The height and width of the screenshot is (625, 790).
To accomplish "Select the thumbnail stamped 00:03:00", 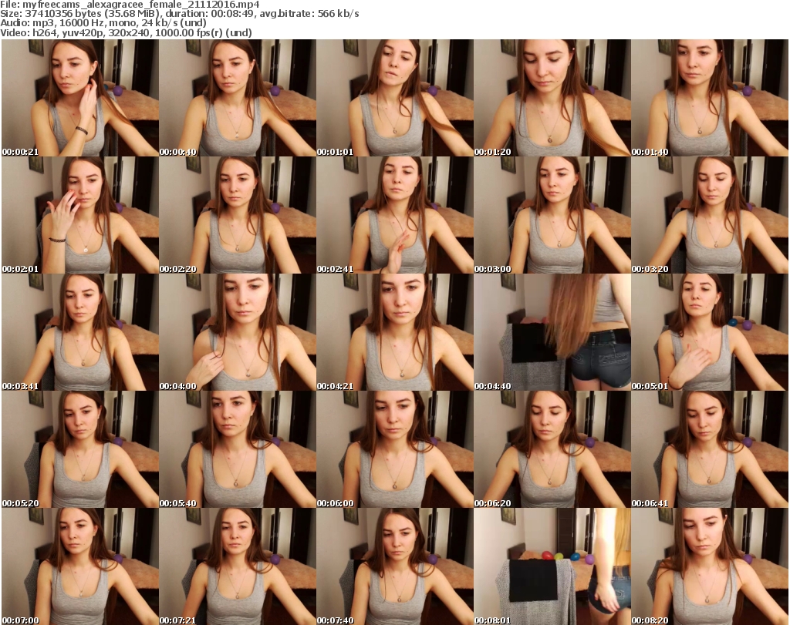I will tap(552, 215).
